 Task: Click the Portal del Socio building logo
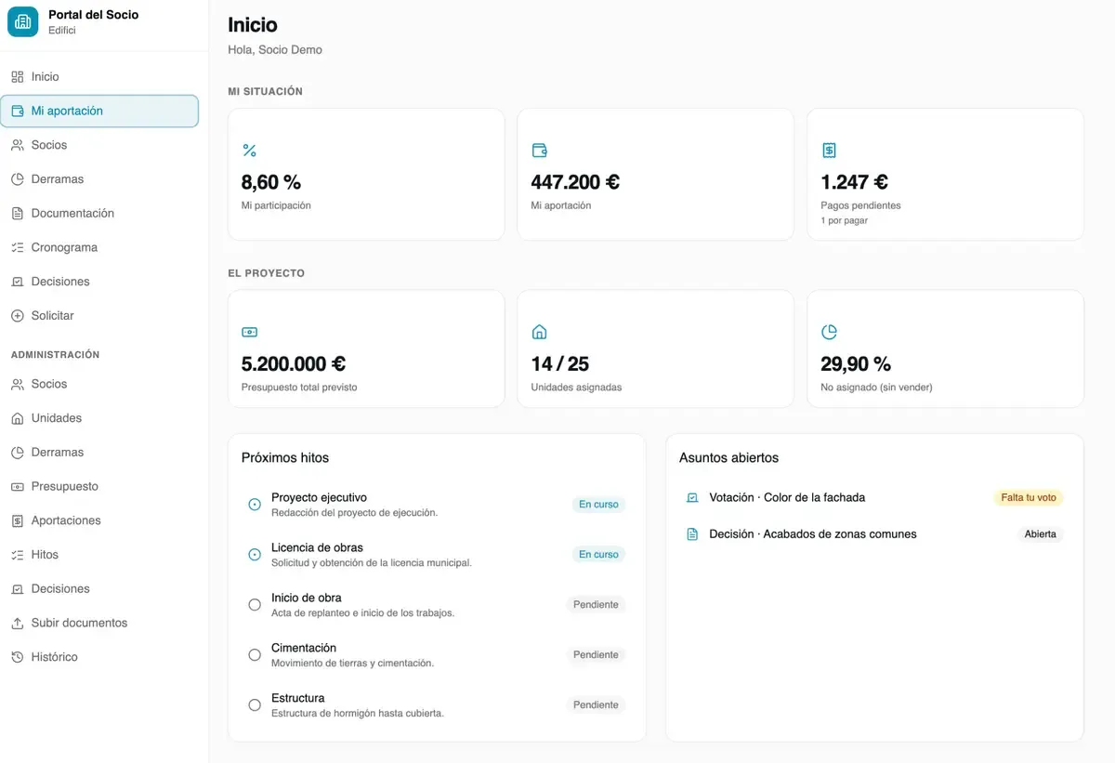[23, 22]
